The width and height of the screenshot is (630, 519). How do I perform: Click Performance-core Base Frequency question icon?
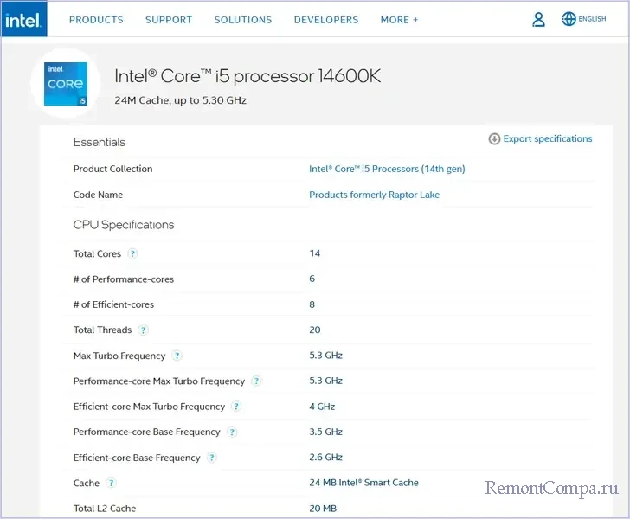pos(232,432)
